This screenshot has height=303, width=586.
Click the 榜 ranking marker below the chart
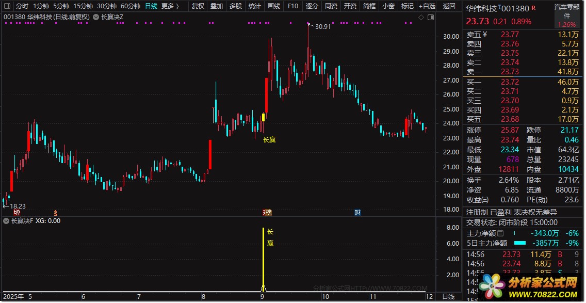point(268,213)
